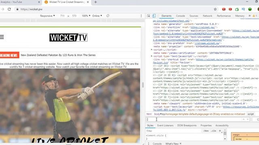Open the hamburger menu on Wicket TV
The height and width of the screenshot is (145, 259).
click(2, 37)
